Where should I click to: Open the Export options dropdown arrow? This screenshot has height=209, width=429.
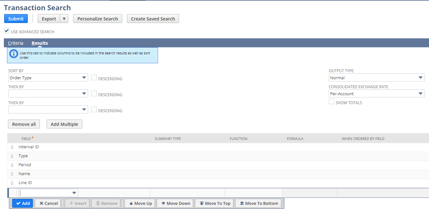pos(64,19)
